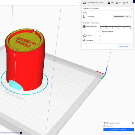The image size is (135, 135).
Task: Click the Remplissage infill icon
Action: 84,26
